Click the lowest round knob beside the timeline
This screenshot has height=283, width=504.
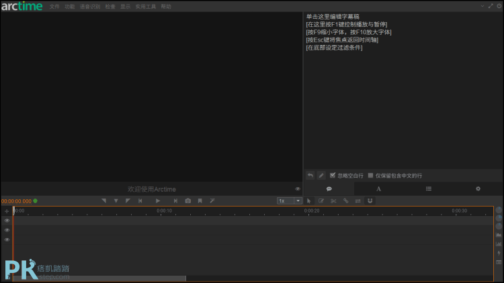pos(499,227)
